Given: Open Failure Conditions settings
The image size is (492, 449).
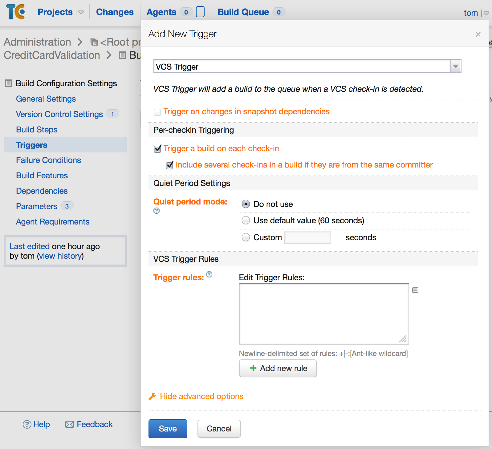Looking at the screenshot, I should point(48,160).
